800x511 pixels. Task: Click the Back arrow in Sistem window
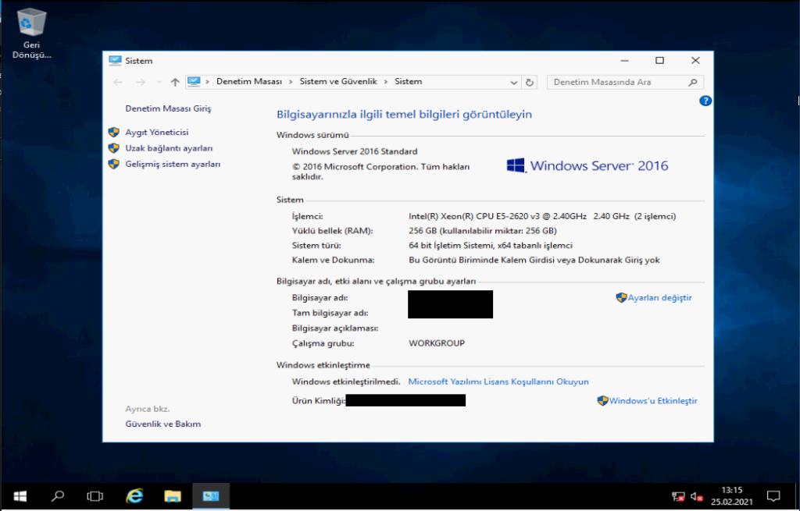[118, 82]
